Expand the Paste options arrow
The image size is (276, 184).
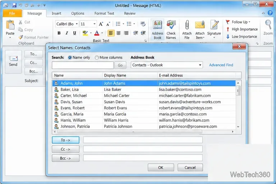coord(10,38)
